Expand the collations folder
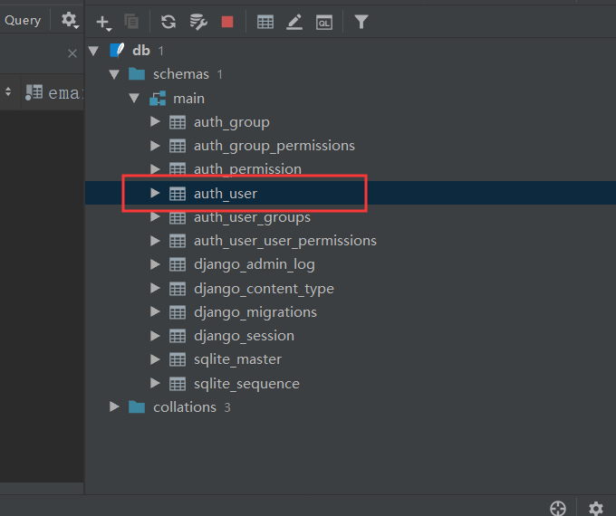 (x=114, y=407)
